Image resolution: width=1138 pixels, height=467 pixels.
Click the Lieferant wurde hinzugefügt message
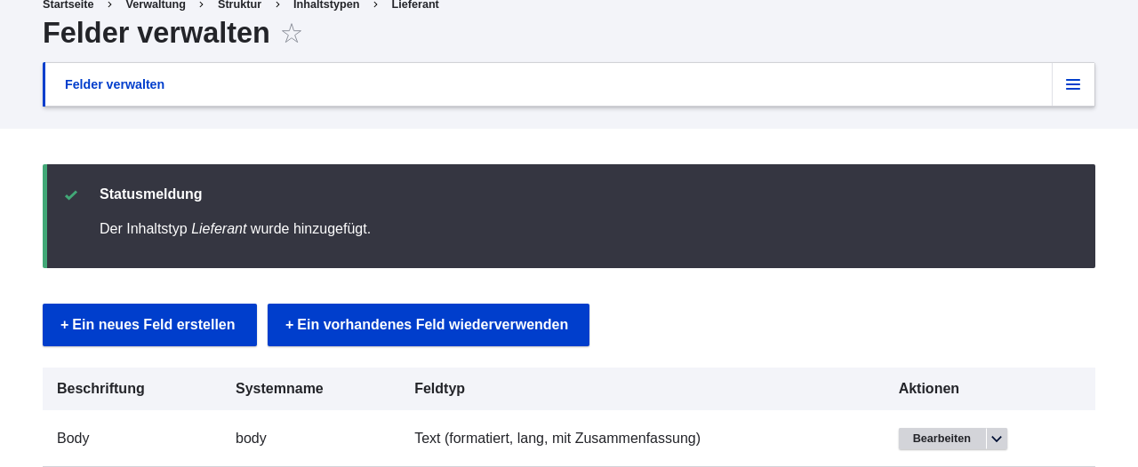click(235, 229)
